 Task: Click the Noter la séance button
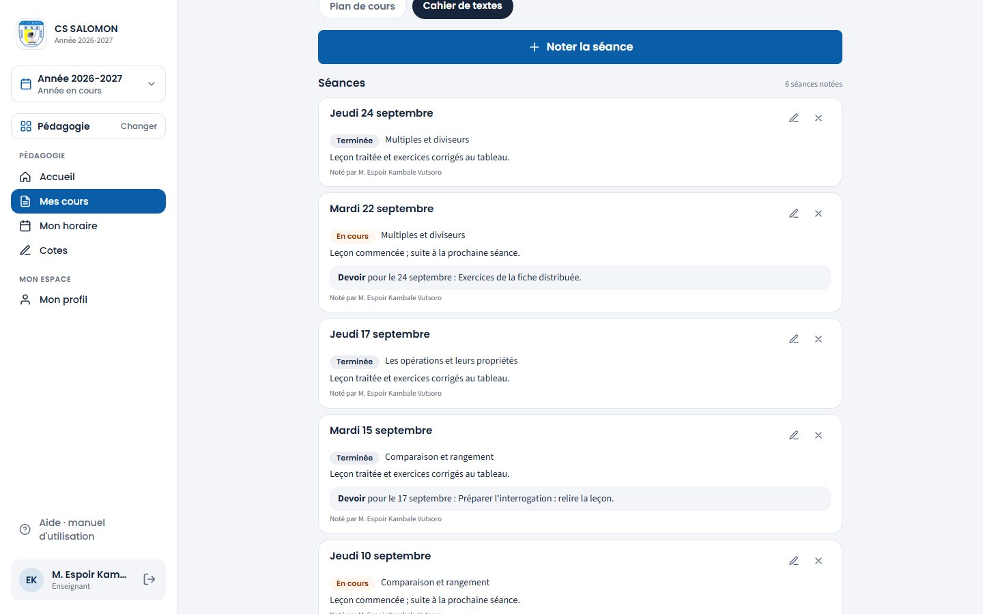tap(580, 47)
